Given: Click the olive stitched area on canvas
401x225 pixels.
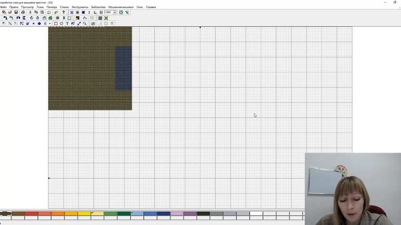Looking at the screenshot, I should pos(82,68).
